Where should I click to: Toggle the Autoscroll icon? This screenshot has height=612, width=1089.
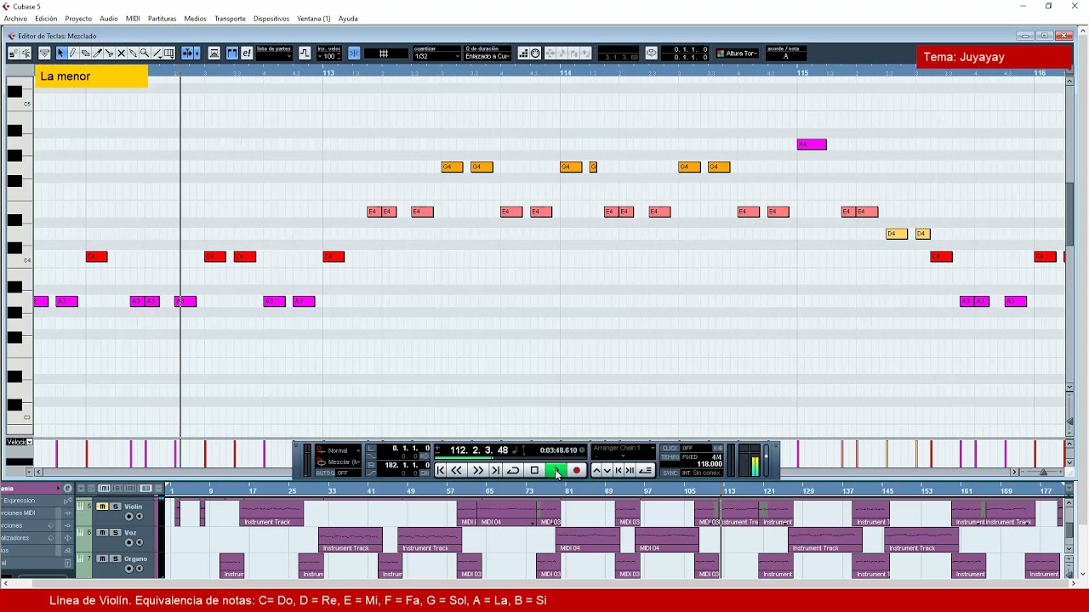point(189,54)
